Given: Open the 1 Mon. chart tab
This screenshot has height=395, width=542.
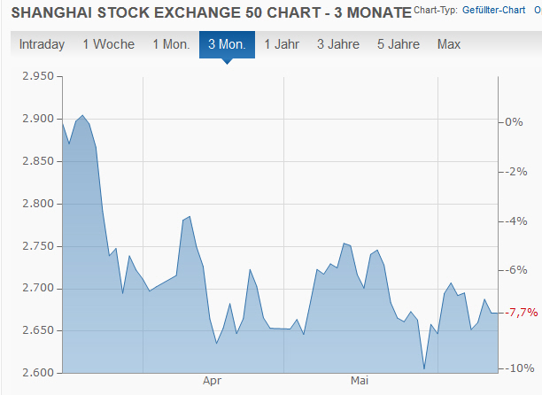Looking at the screenshot, I should pos(169,45).
